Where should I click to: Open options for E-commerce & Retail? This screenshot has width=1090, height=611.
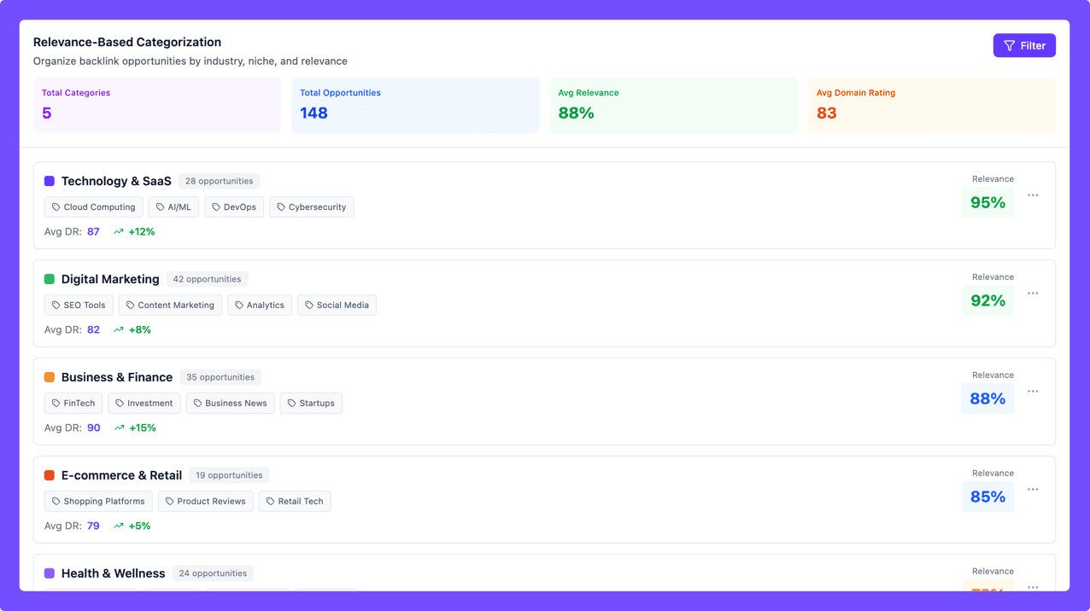point(1033,489)
